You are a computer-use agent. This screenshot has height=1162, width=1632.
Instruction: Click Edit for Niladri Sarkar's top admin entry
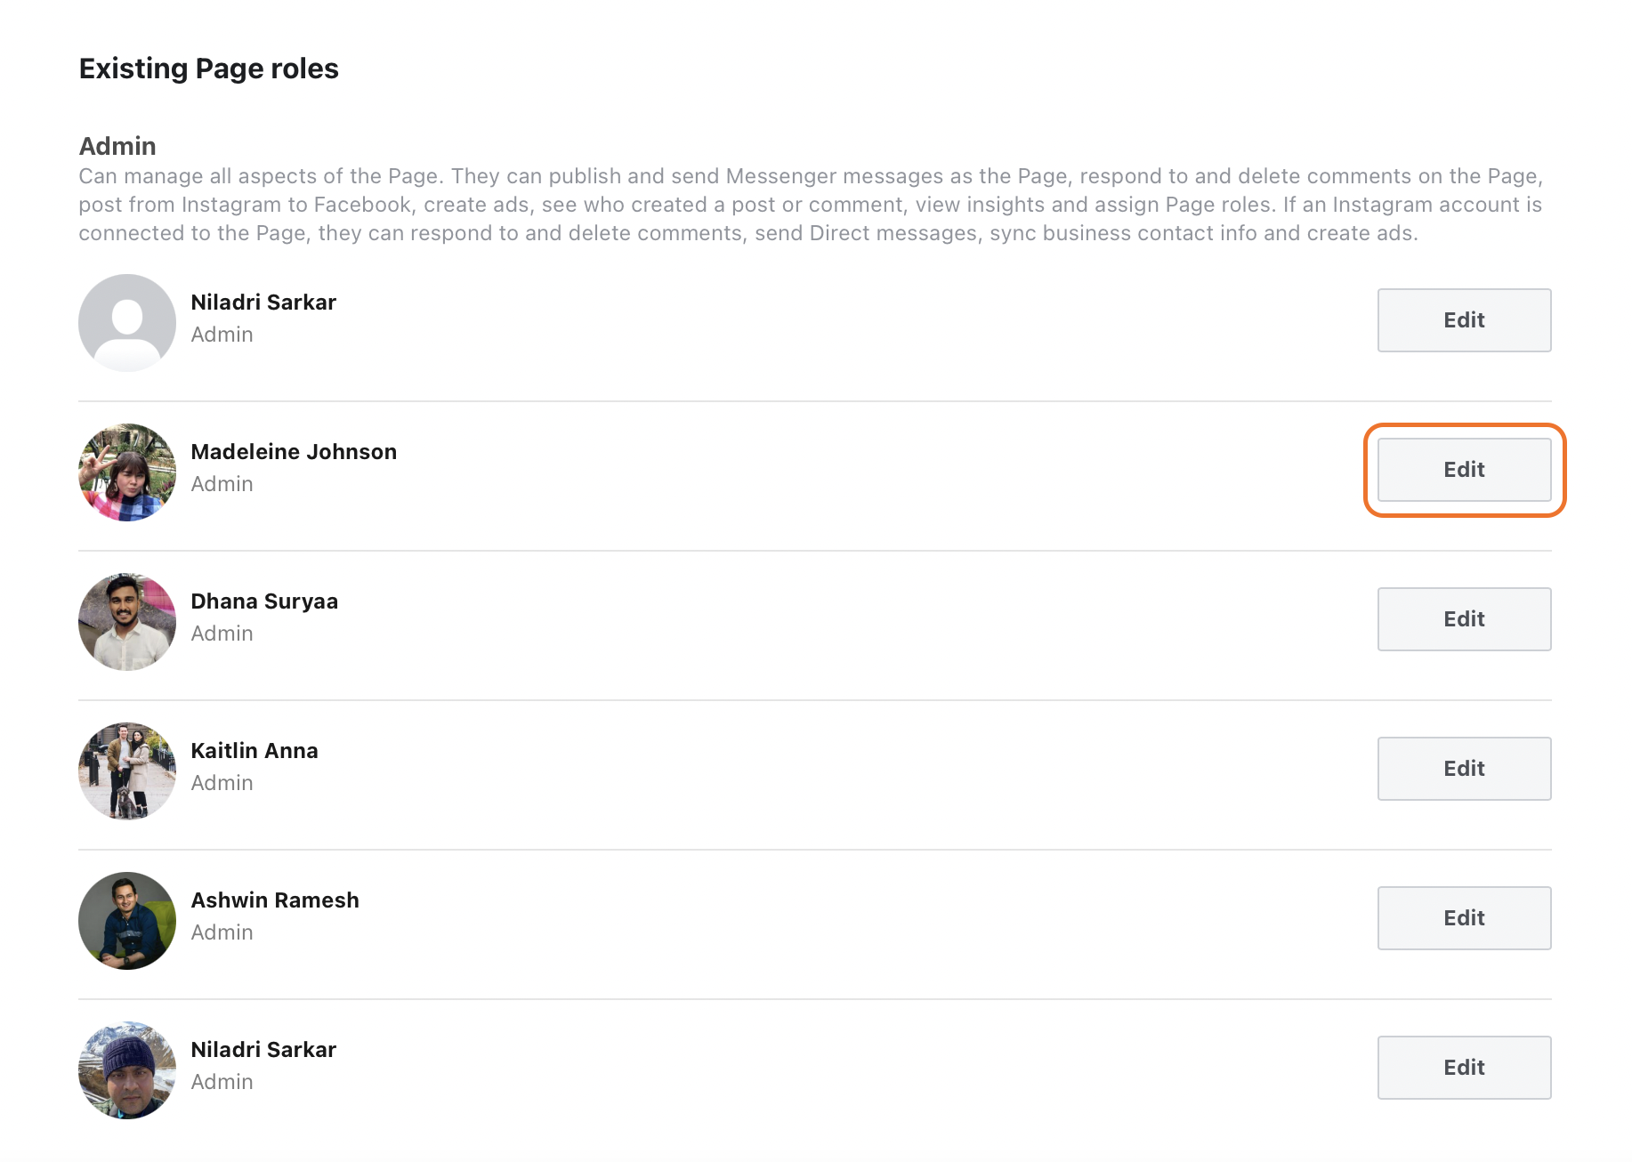1463,319
